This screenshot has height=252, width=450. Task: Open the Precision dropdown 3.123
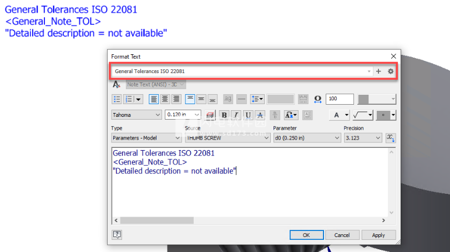pyautogui.click(x=363, y=138)
